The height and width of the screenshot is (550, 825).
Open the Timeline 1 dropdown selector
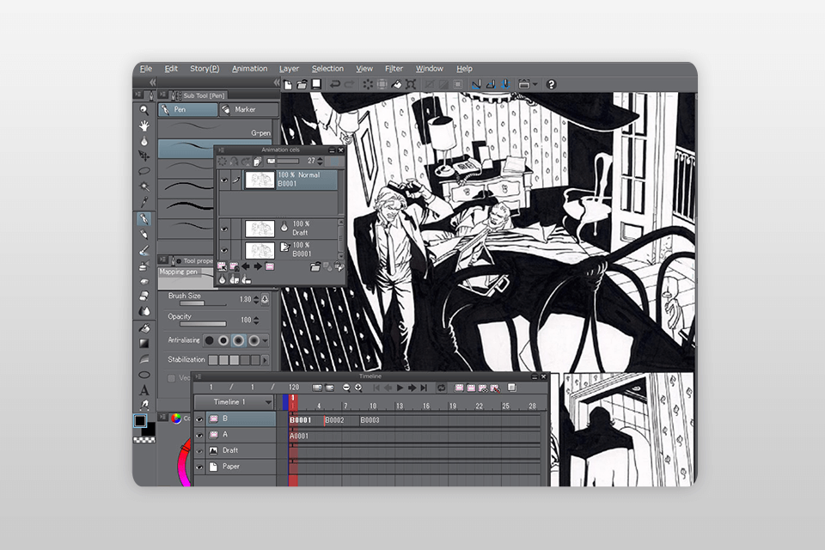(x=268, y=401)
